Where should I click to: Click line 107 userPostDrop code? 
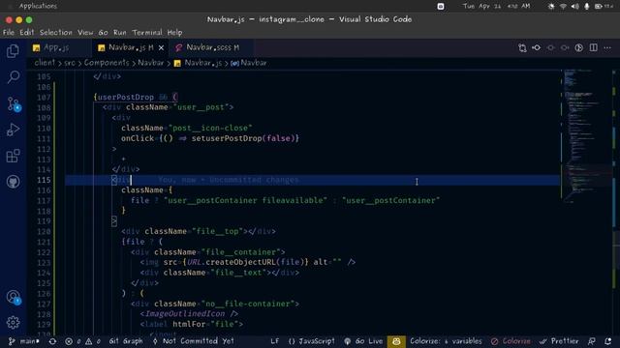125,97
